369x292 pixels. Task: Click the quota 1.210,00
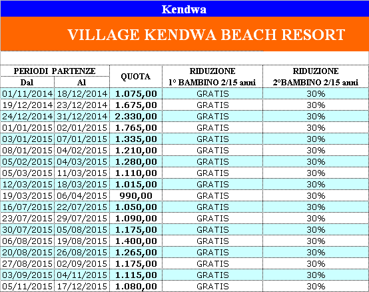[x=136, y=151]
